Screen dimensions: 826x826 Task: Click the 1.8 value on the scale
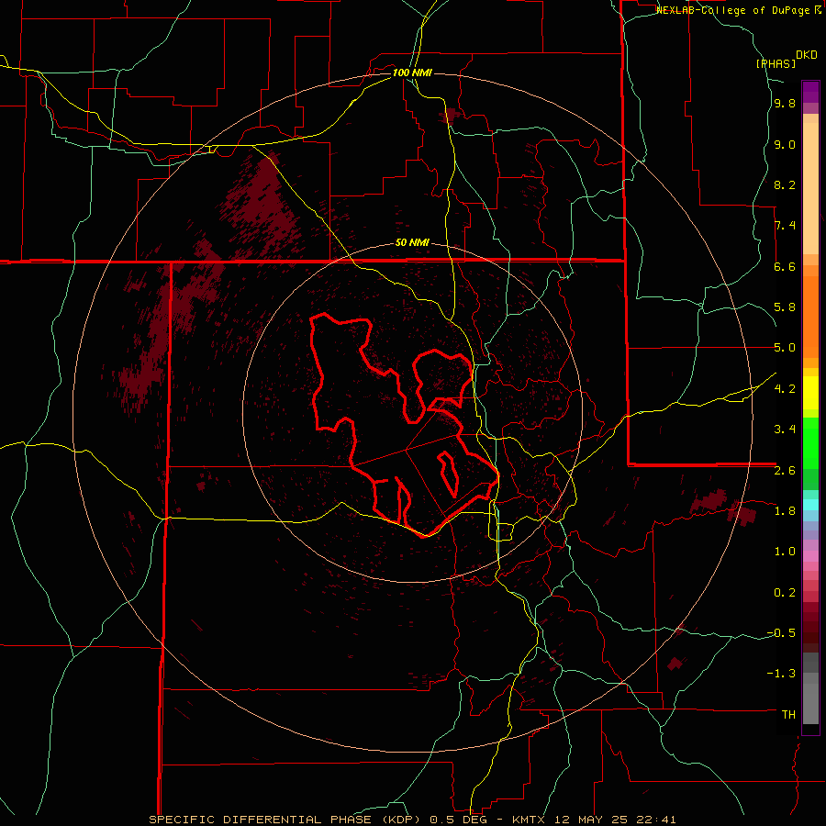coord(785,511)
